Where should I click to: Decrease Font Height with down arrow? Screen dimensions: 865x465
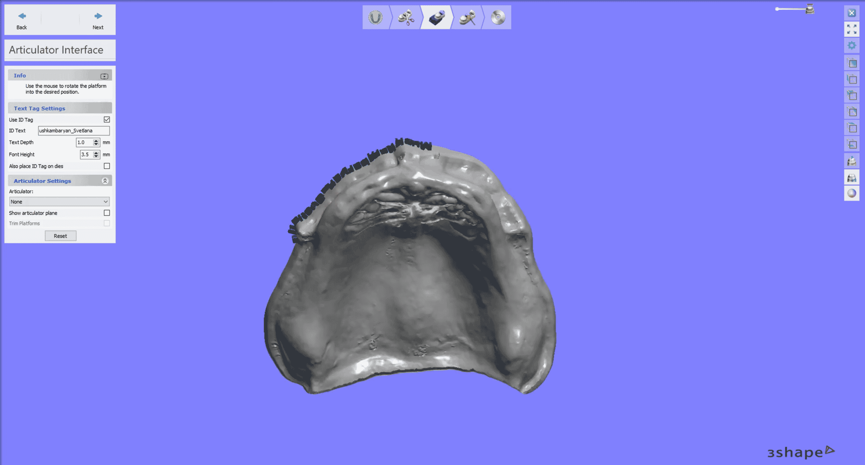point(96,156)
